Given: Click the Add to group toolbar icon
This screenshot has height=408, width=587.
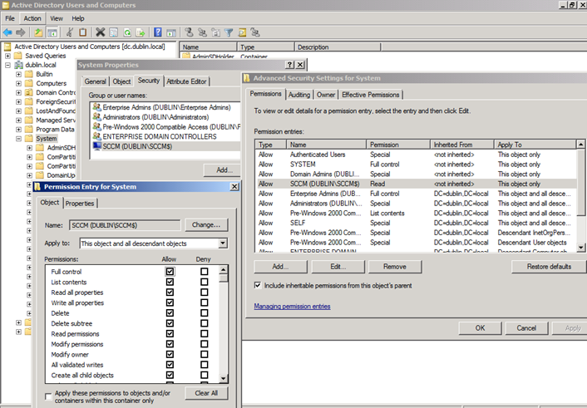Looking at the screenshot, I should click(255, 32).
